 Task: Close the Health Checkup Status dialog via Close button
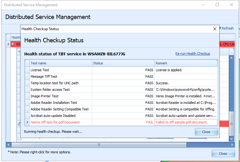point(206,132)
